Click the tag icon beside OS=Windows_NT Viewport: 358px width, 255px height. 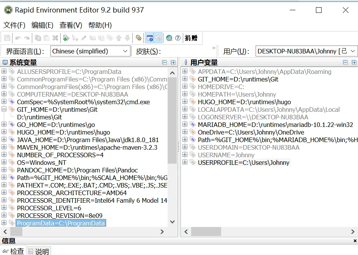pos(12,163)
